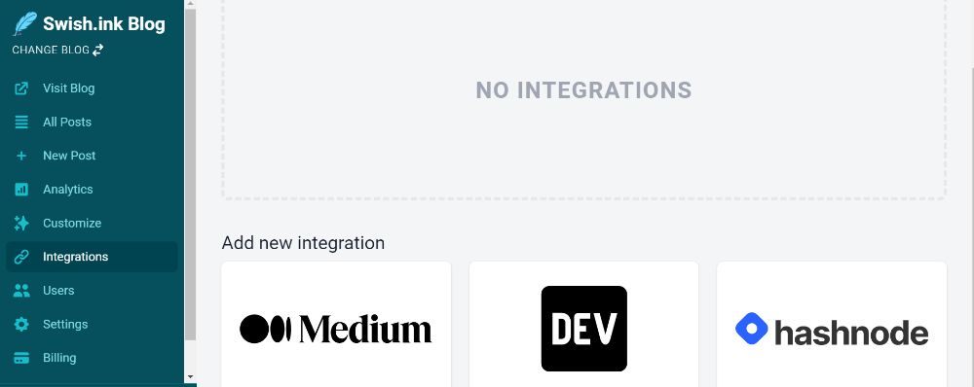Click the New Post plus icon

pyautogui.click(x=21, y=156)
